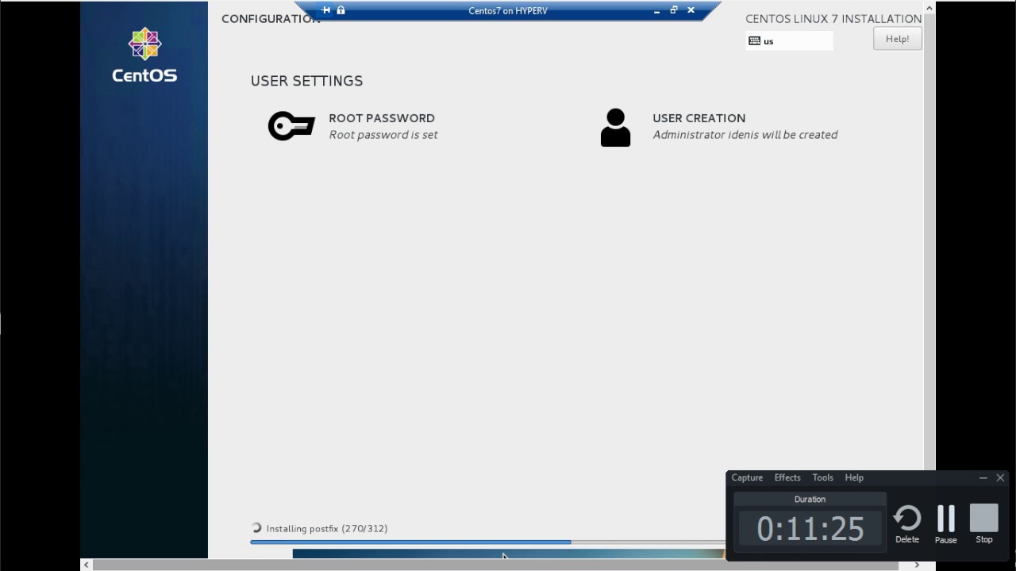
Task: Click the Help! button in installer
Action: click(x=897, y=39)
